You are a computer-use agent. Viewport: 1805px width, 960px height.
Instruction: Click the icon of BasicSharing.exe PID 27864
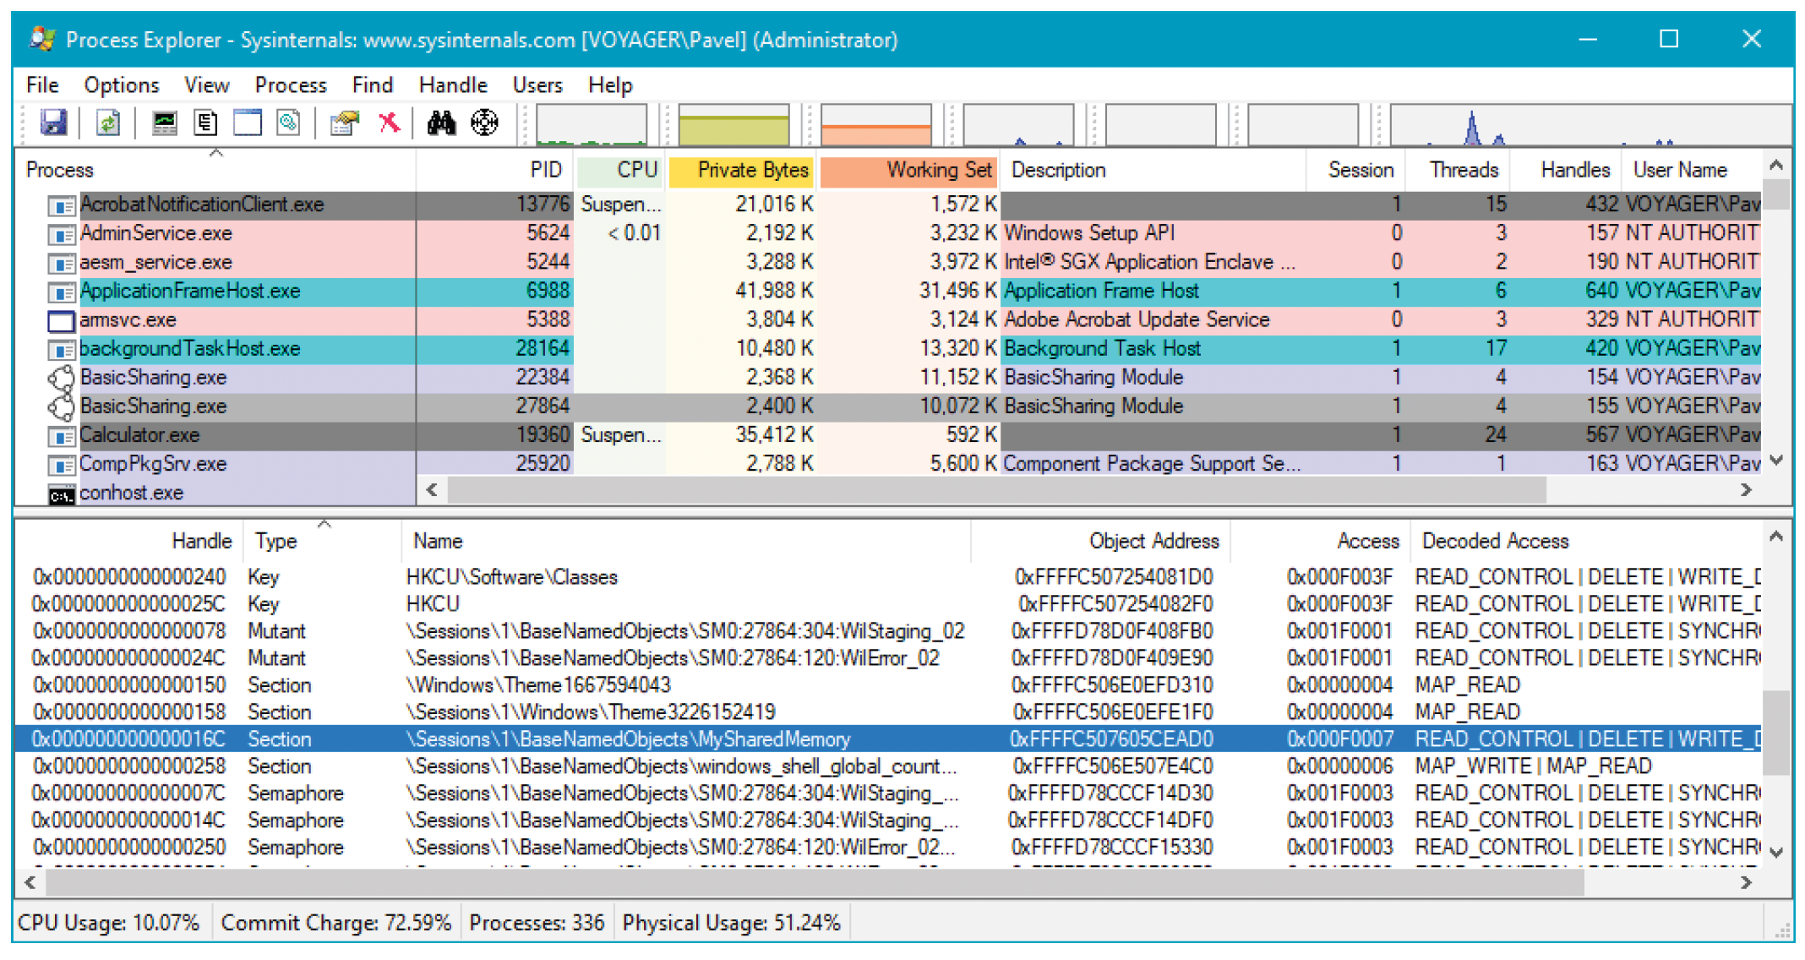(x=61, y=407)
